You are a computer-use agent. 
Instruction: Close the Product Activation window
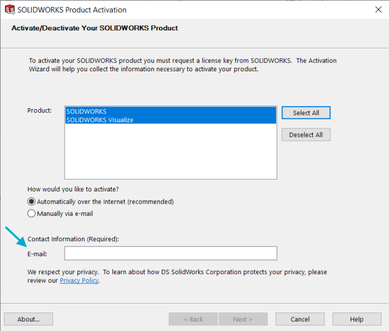[377, 10]
